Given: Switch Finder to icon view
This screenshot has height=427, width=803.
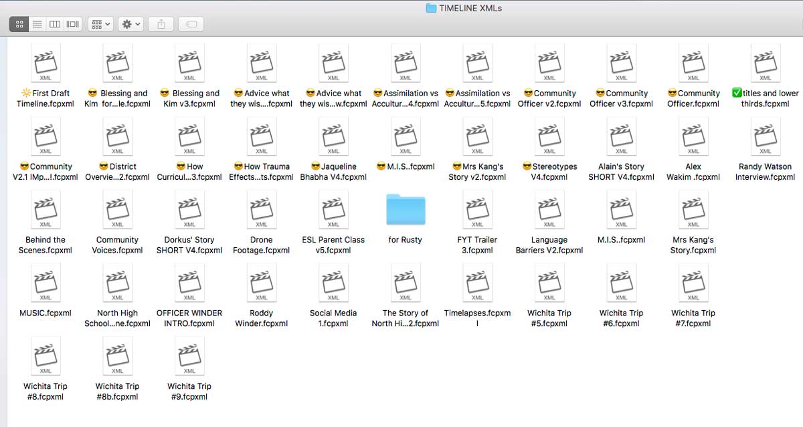Looking at the screenshot, I should tap(19, 24).
